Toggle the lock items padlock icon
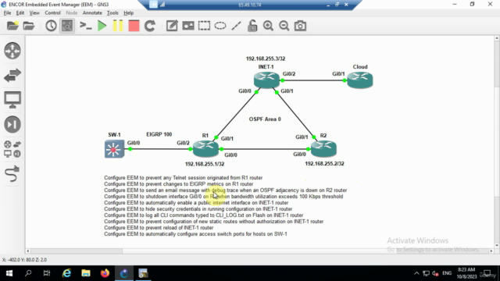The width and height of the screenshot is (500, 281). [x=252, y=26]
